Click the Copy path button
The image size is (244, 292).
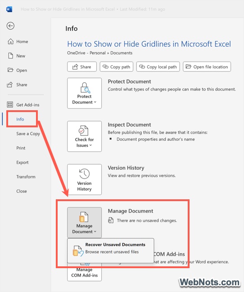pos(117,67)
